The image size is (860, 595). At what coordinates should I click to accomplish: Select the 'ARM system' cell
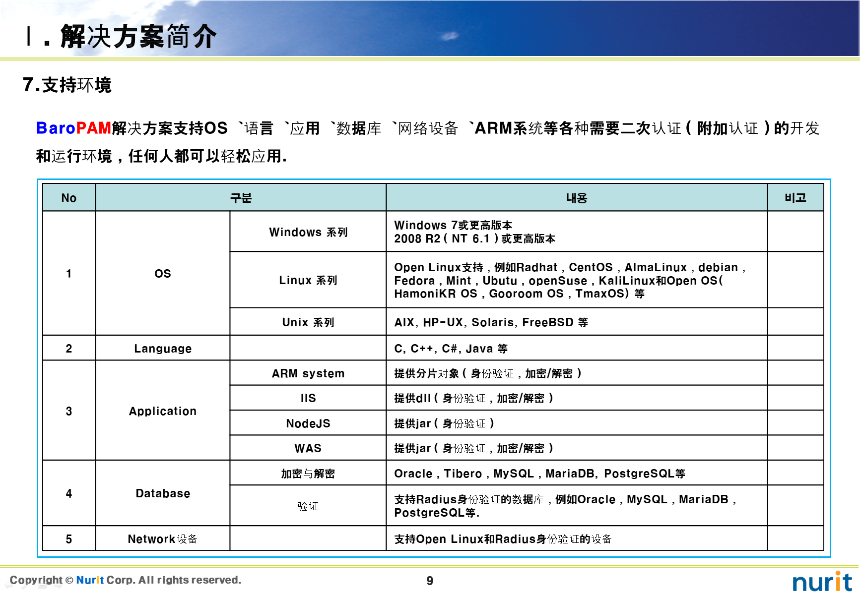pyautogui.click(x=308, y=373)
